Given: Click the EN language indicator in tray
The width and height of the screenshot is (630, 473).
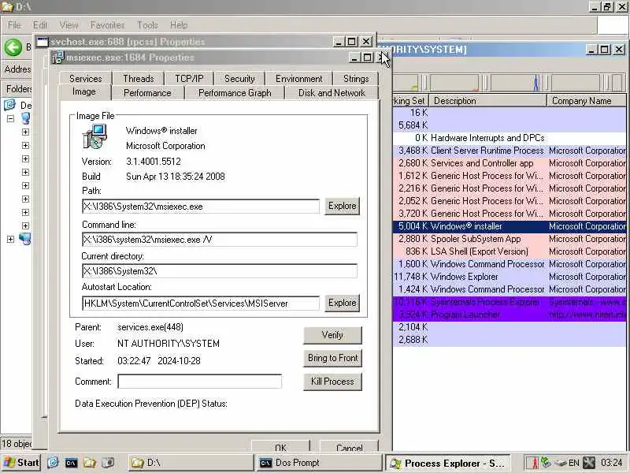Looking at the screenshot, I should [574, 463].
